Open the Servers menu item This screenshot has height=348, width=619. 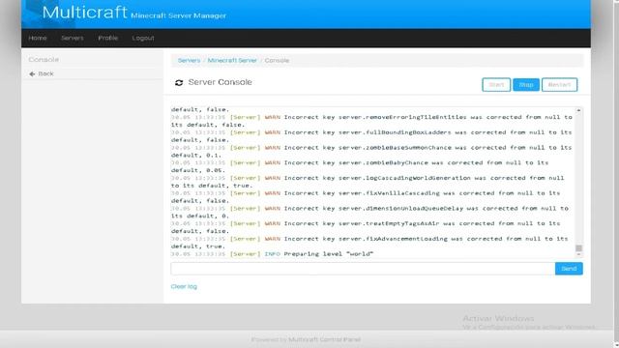pos(73,38)
